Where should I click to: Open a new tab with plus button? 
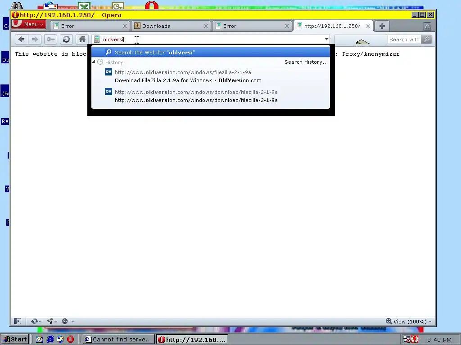(x=382, y=26)
